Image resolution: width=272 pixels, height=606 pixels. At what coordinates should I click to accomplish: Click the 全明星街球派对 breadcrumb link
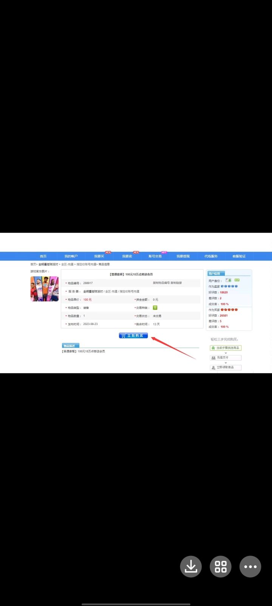[48, 264]
